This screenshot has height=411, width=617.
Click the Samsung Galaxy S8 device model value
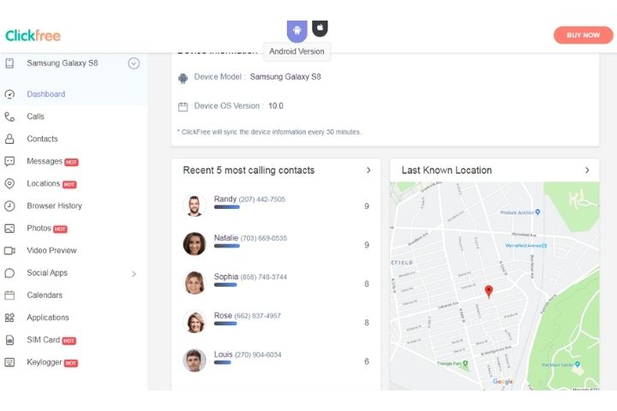(285, 77)
